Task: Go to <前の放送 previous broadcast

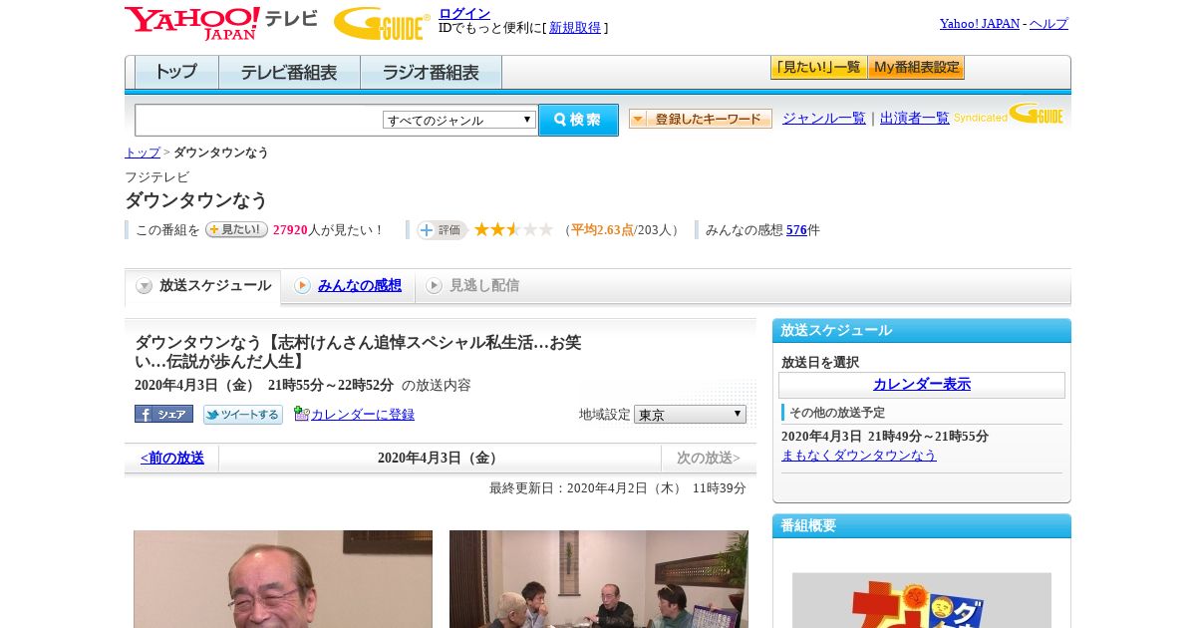Action: click(172, 458)
